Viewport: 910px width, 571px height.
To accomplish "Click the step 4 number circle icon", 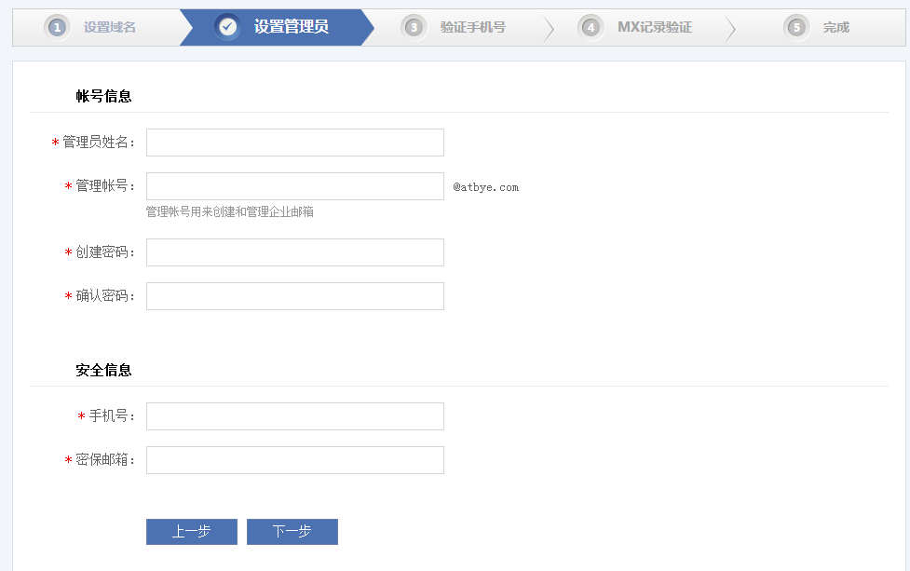I will tap(591, 27).
